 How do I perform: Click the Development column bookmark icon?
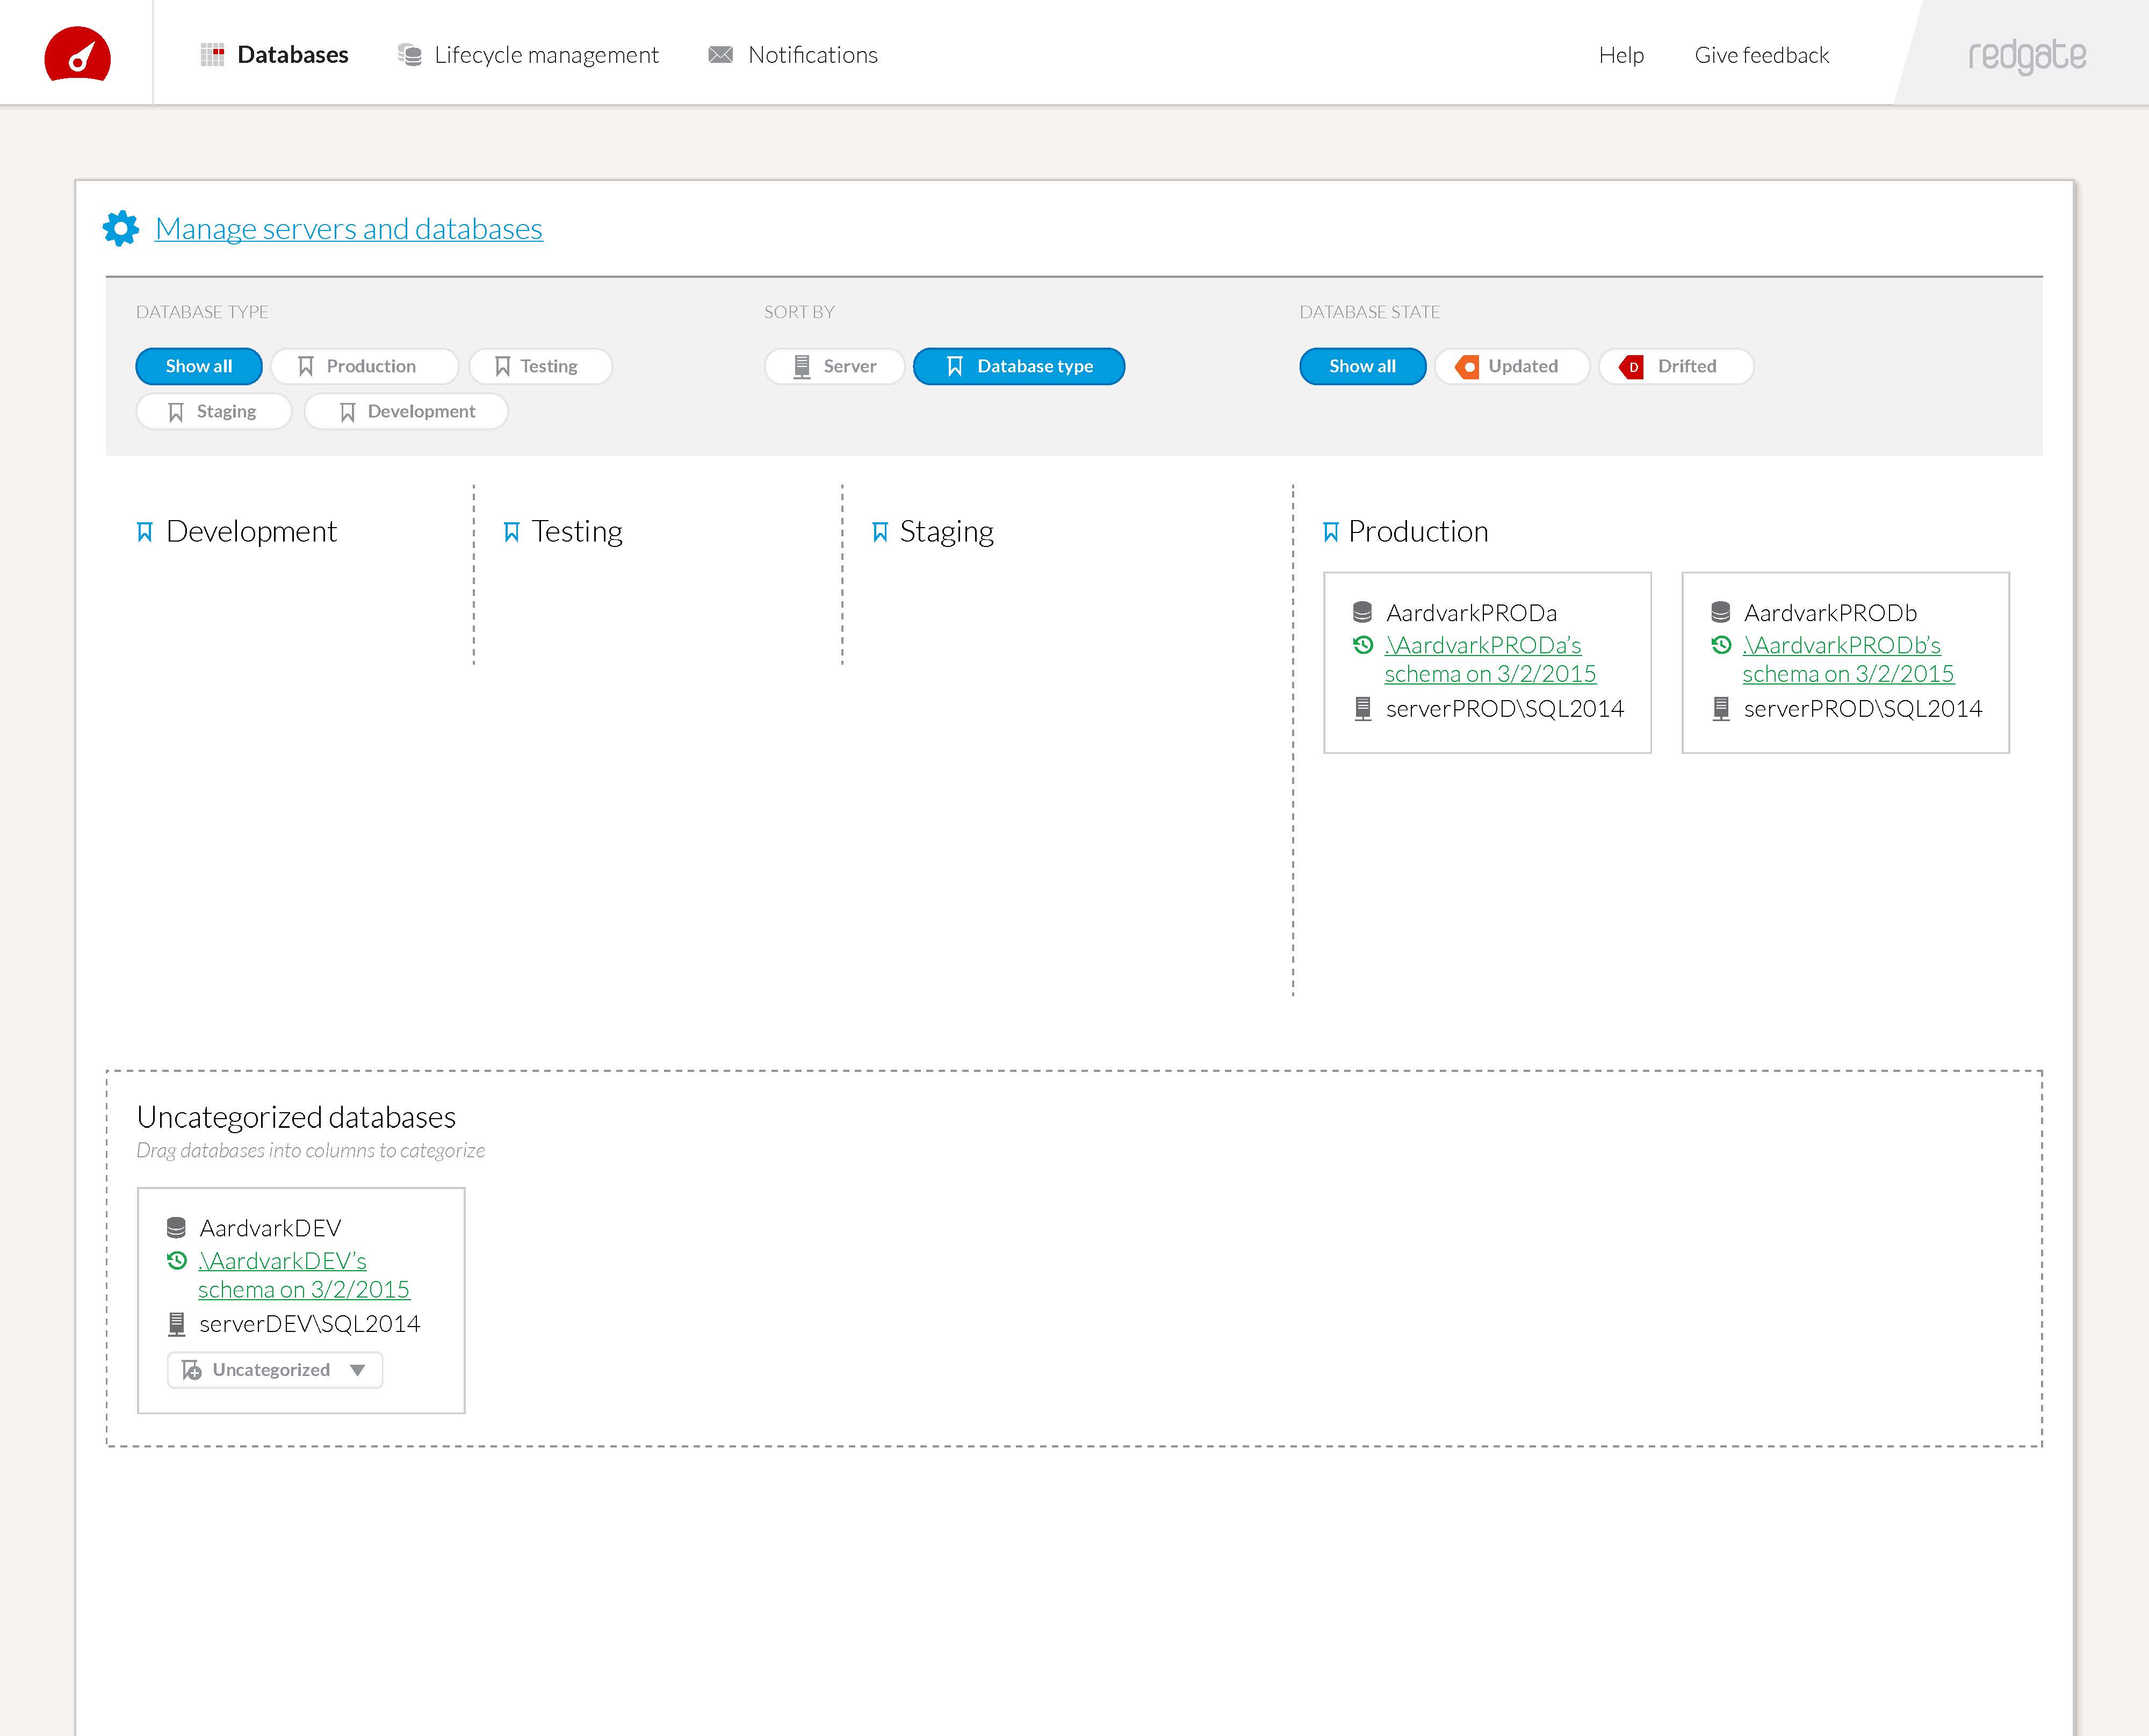pos(145,531)
